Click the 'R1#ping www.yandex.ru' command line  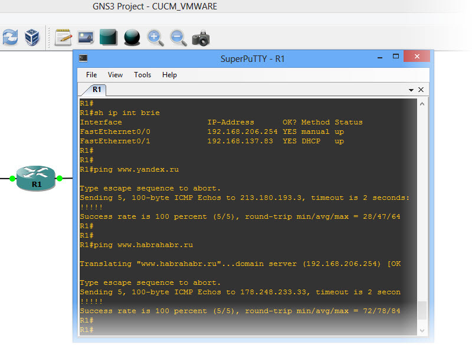pyautogui.click(x=129, y=169)
